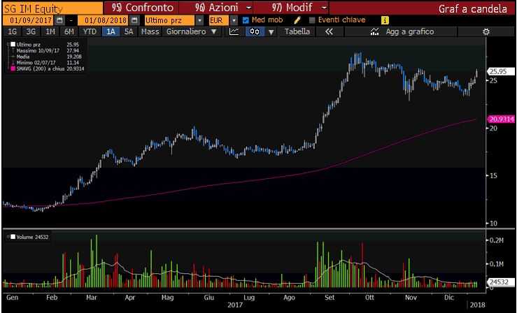Open the EUR currency dropdown arrow
This screenshot has width=517, height=313.
(234, 20)
